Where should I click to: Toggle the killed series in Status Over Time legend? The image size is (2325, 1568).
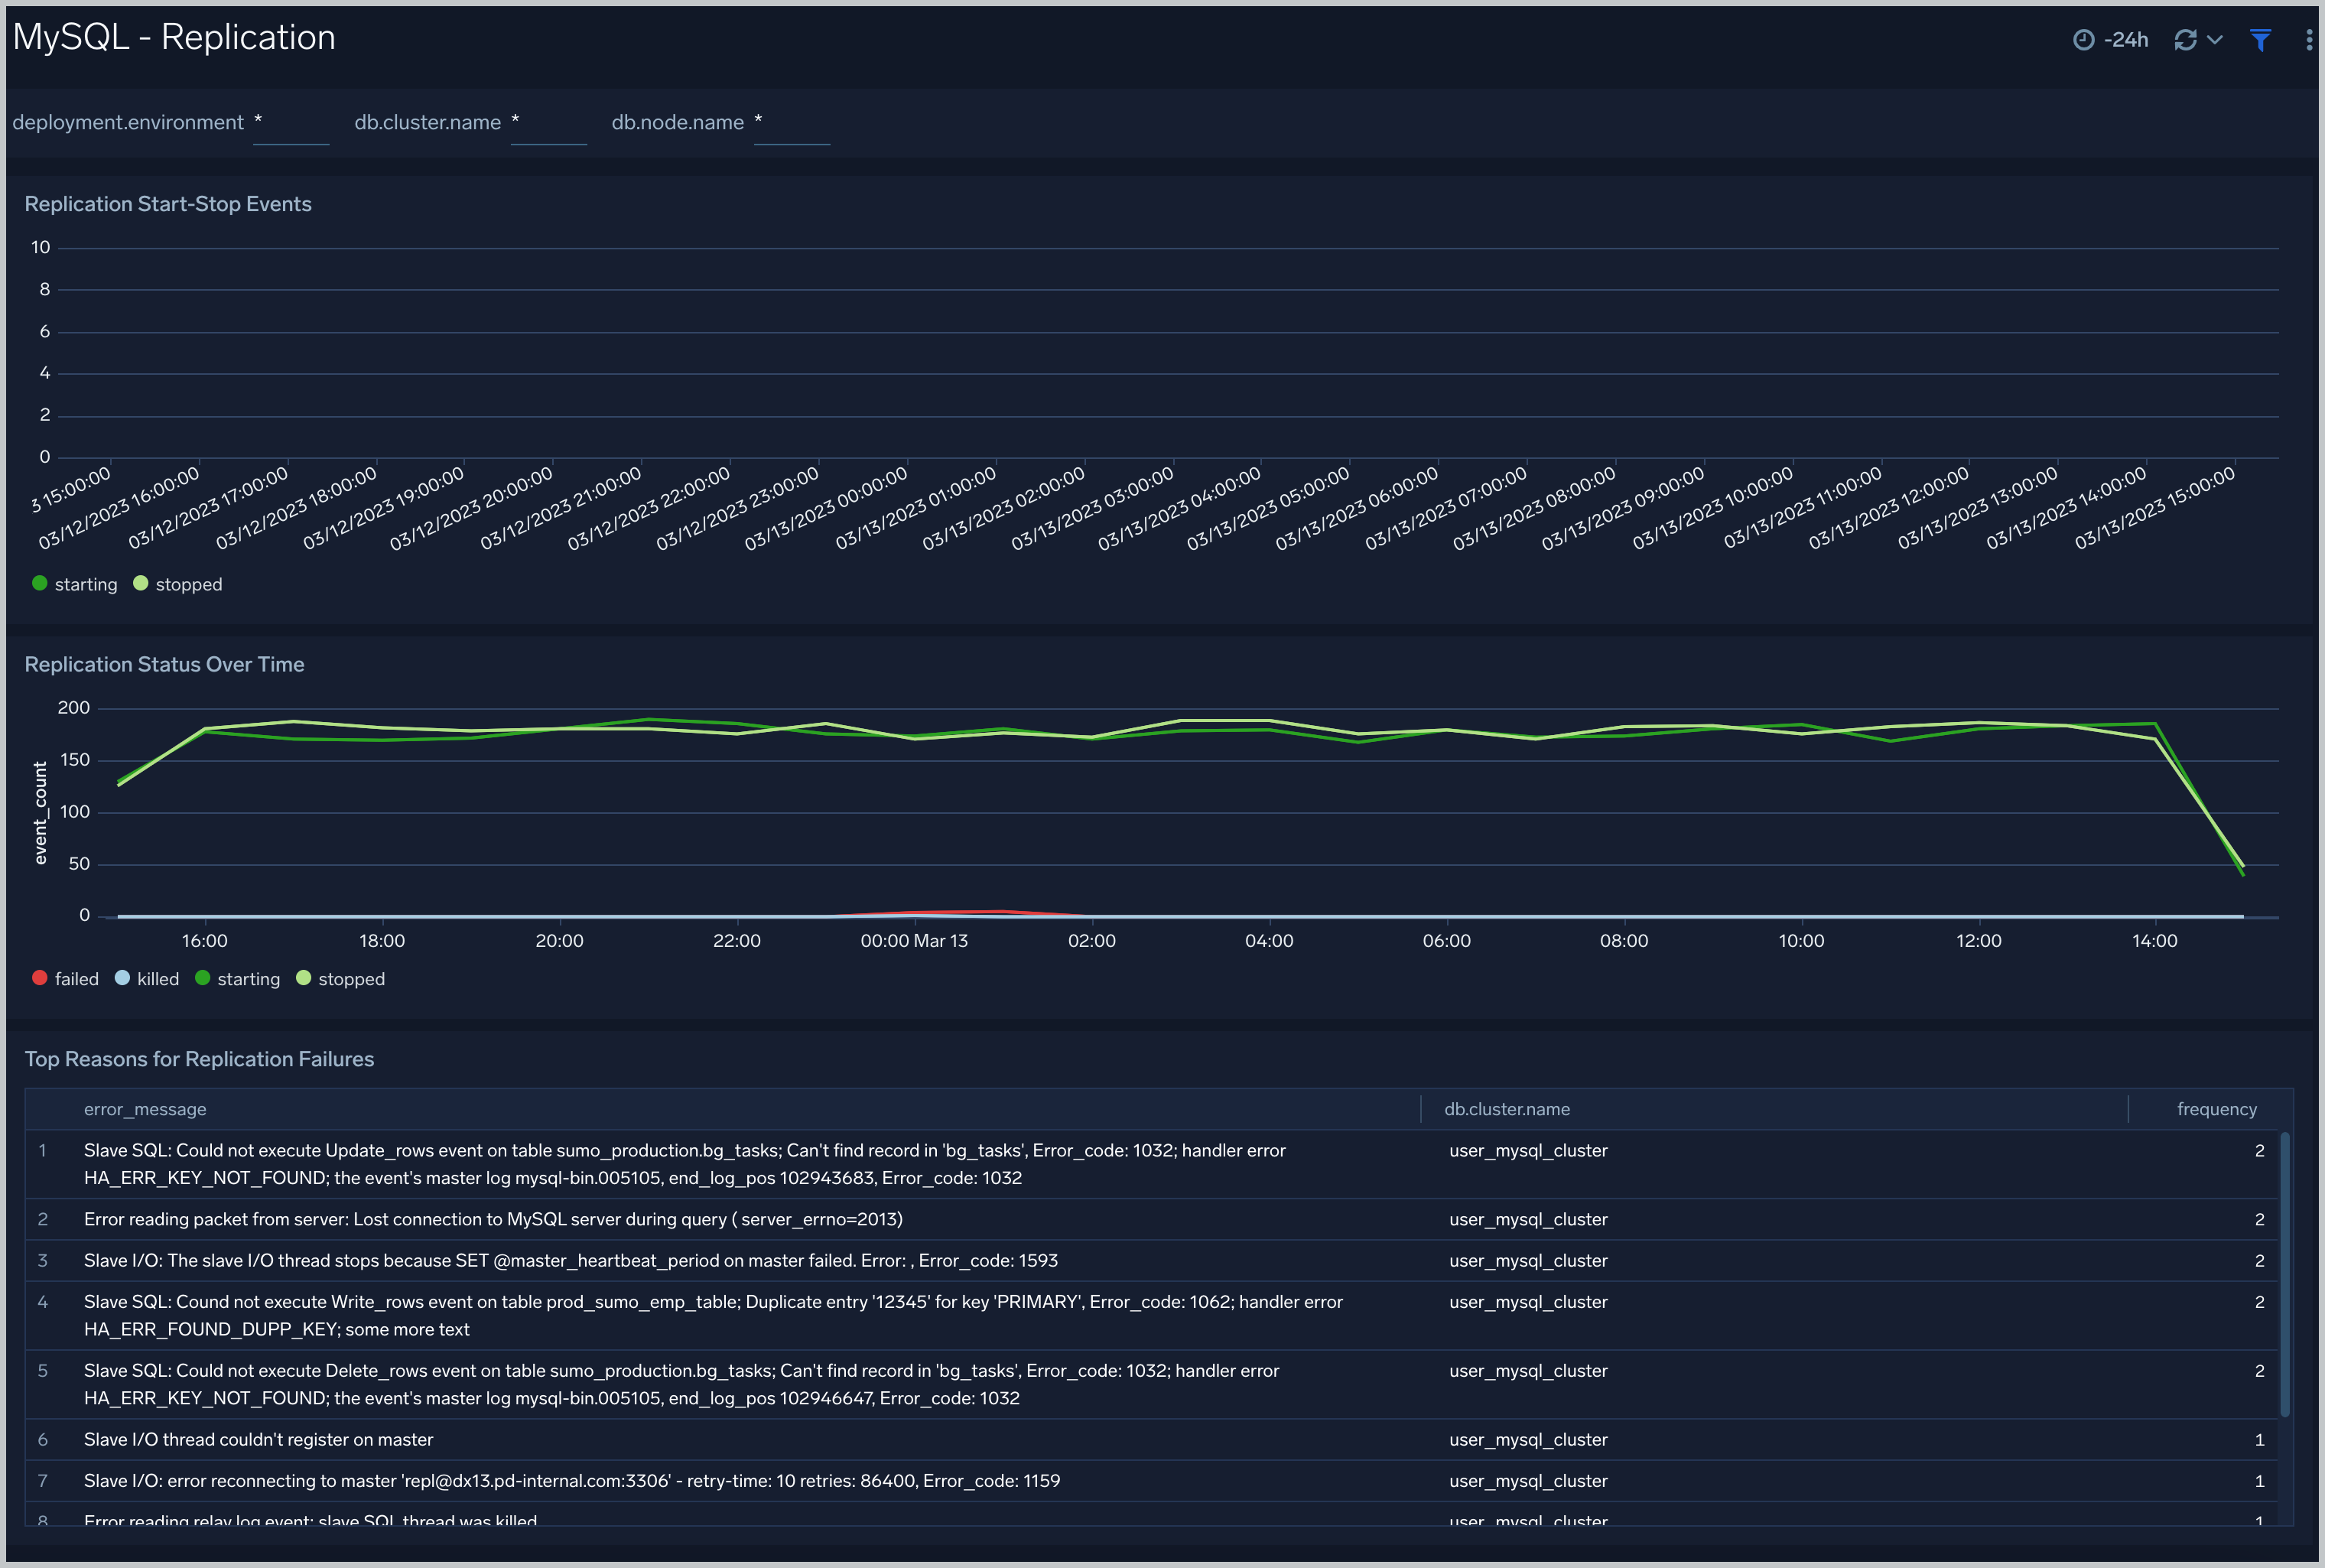pos(147,979)
